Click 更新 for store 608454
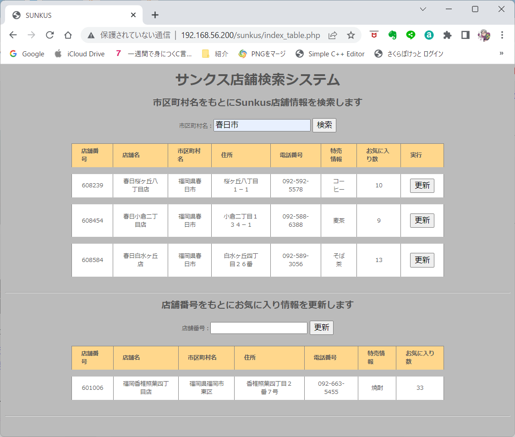 coord(422,220)
